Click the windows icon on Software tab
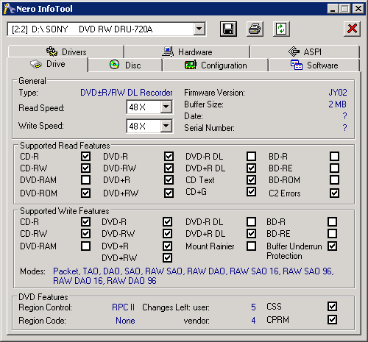The width and height of the screenshot is (368, 342). [297, 65]
